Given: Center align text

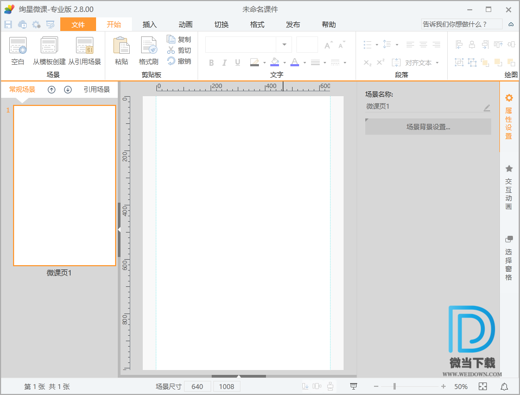Looking at the screenshot, I should point(423,45).
